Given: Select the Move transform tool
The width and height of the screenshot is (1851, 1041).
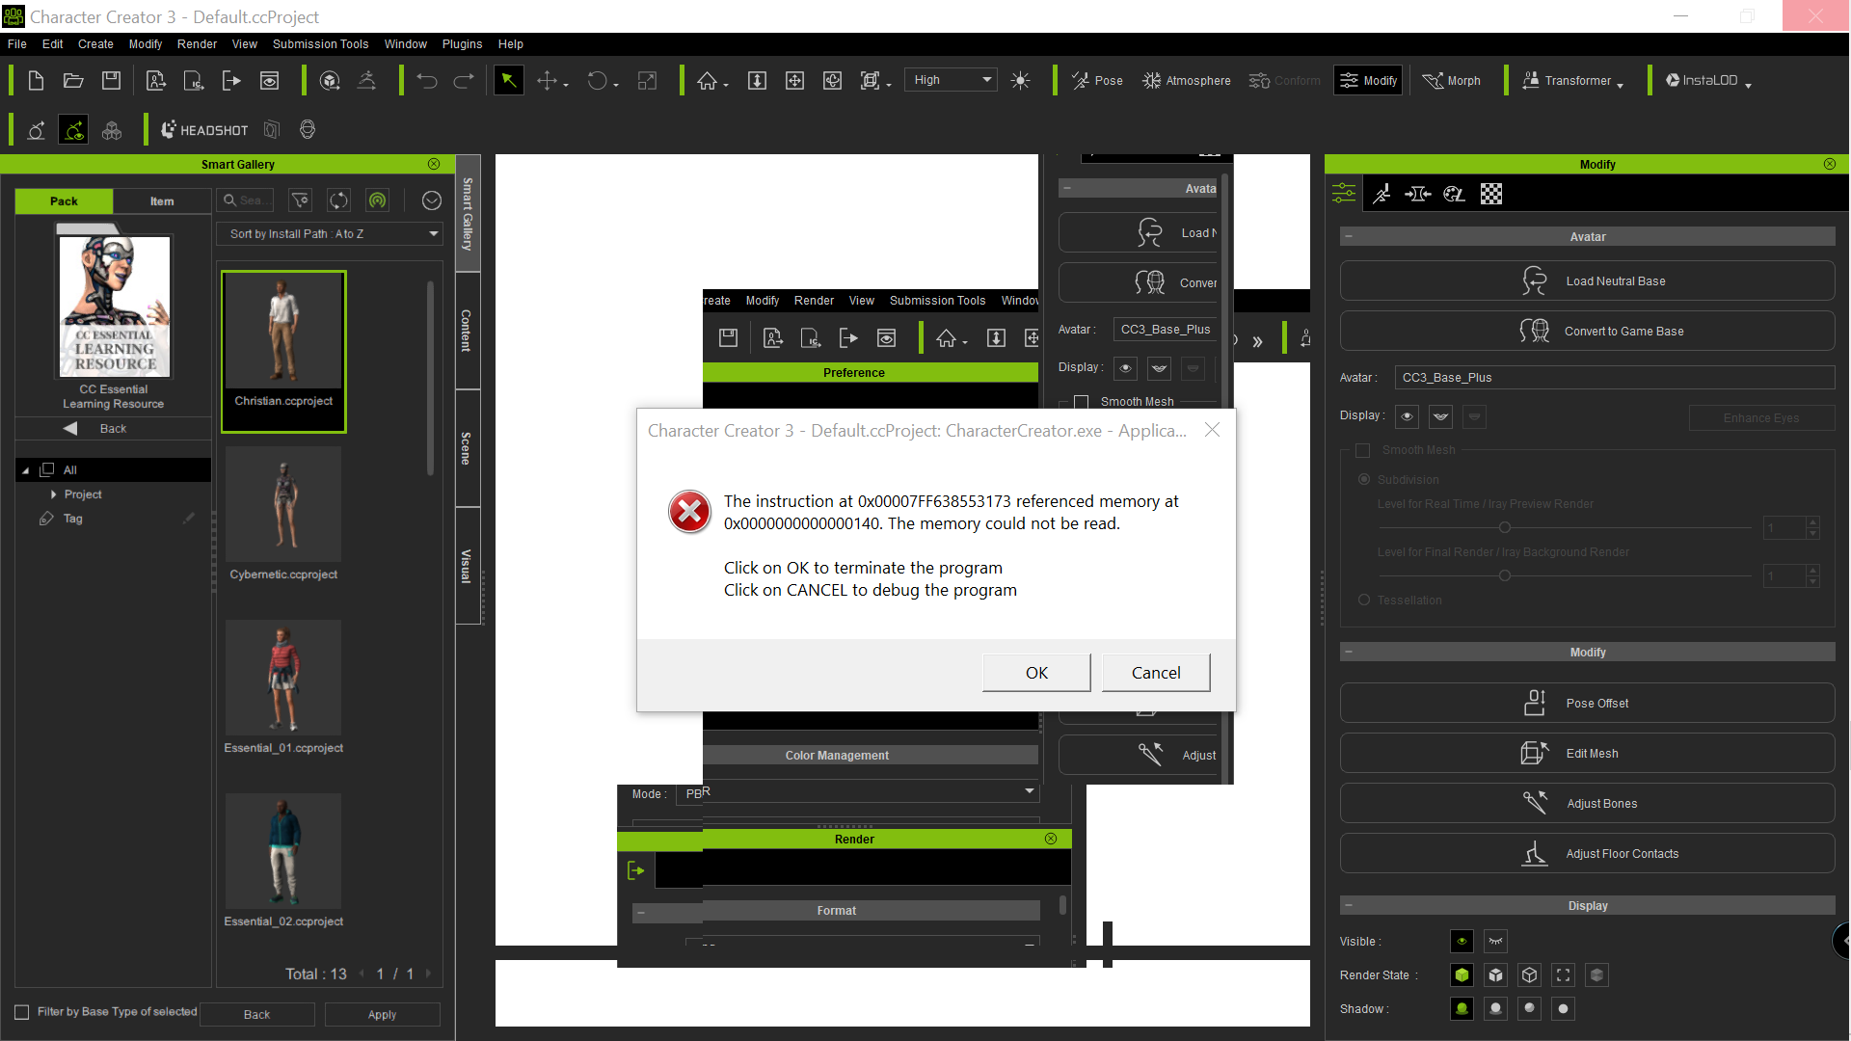Looking at the screenshot, I should 548,81.
